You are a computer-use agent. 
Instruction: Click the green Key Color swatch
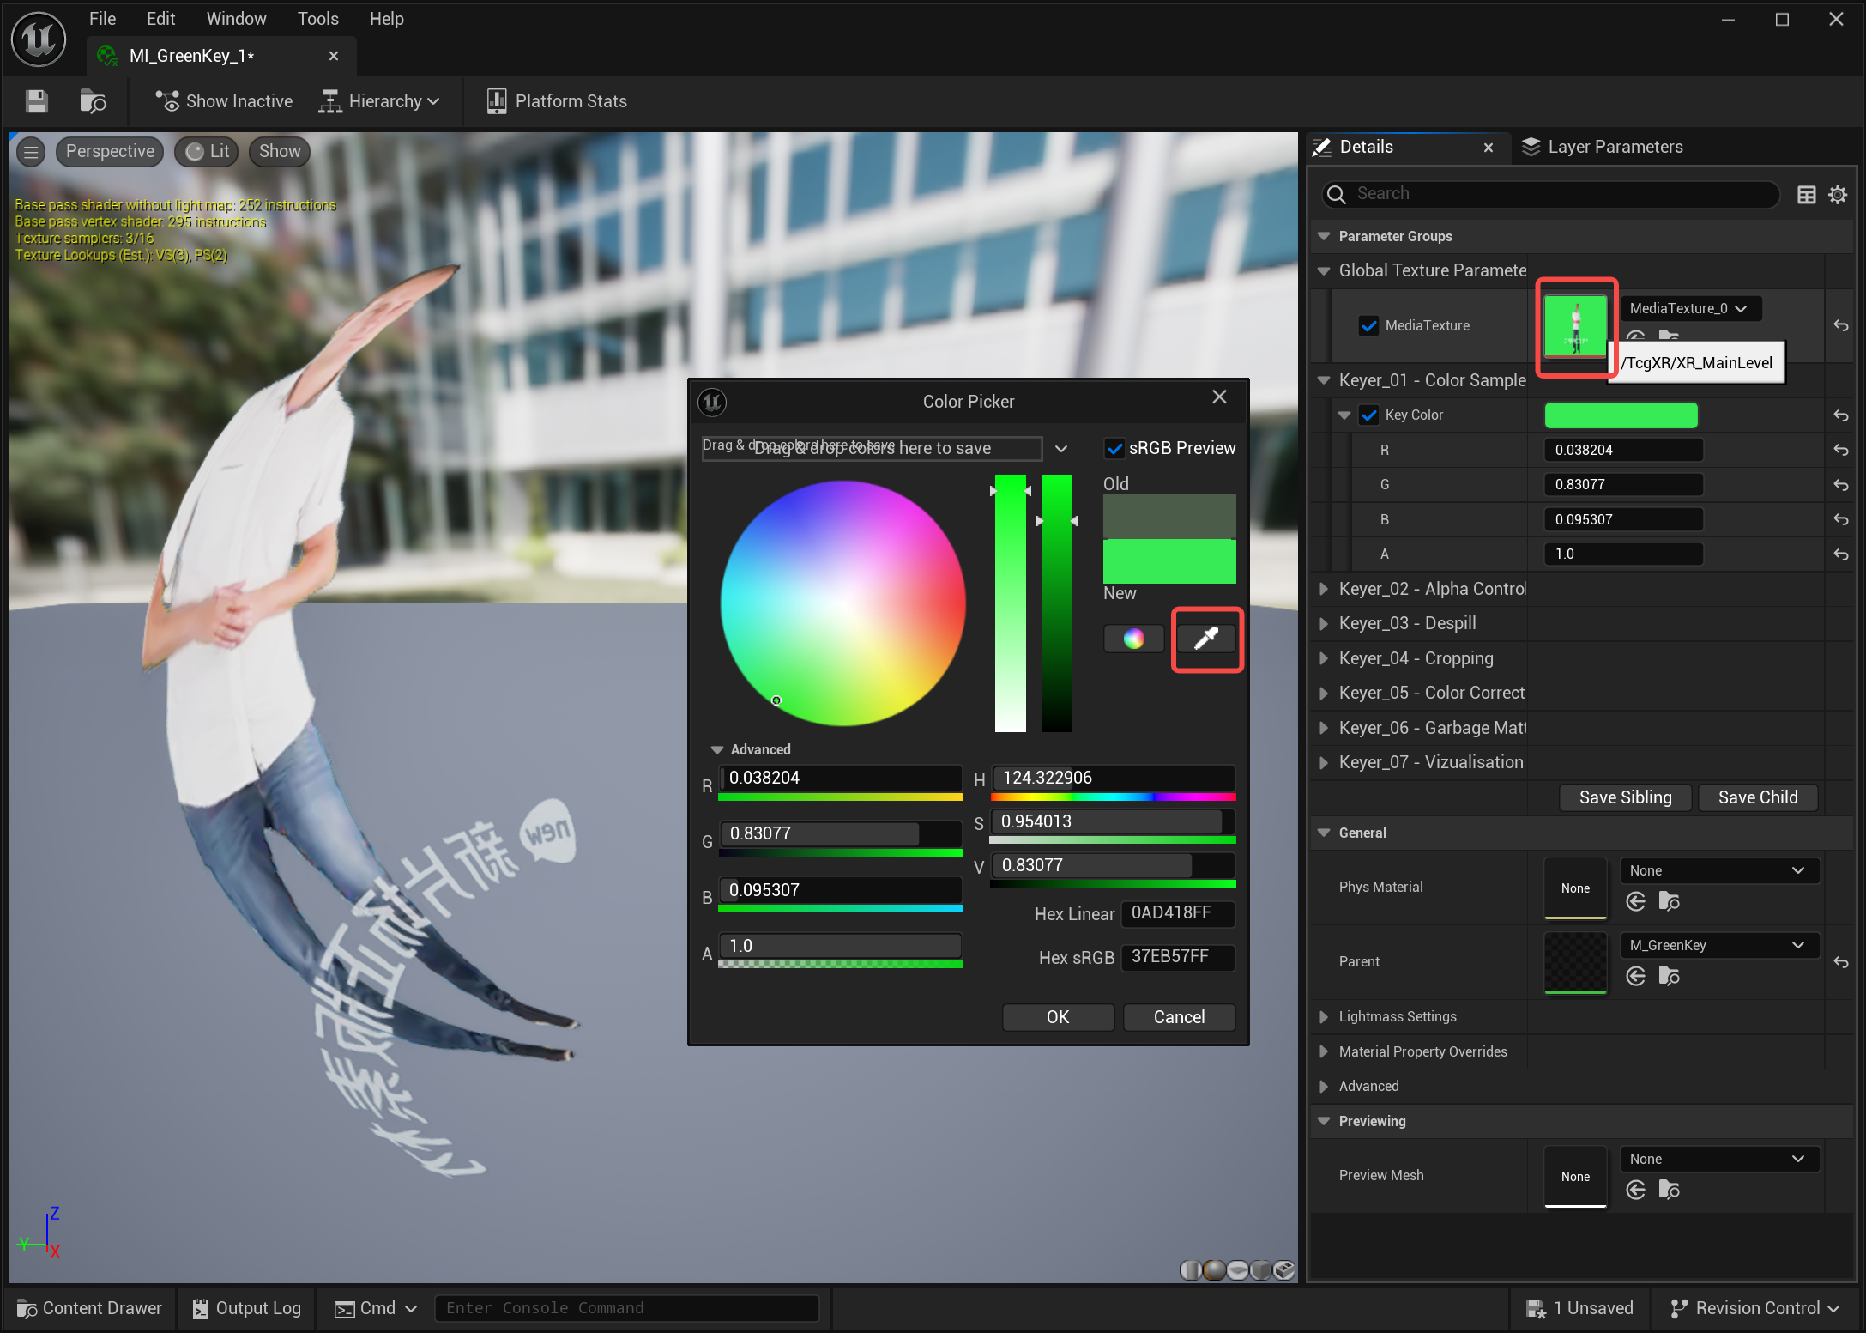point(1621,415)
